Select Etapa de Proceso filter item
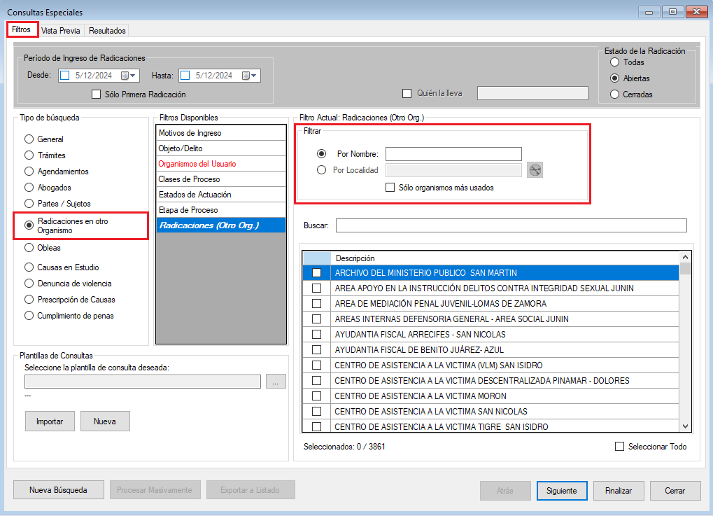 pos(188,210)
